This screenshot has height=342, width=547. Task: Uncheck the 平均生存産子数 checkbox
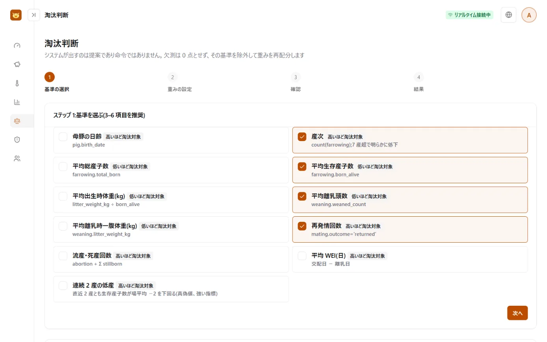(x=302, y=166)
